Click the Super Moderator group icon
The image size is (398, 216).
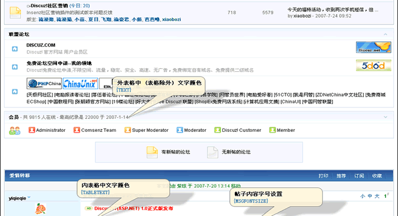tap(127, 130)
